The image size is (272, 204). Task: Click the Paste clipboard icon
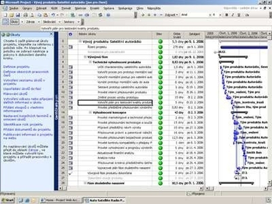(46, 15)
